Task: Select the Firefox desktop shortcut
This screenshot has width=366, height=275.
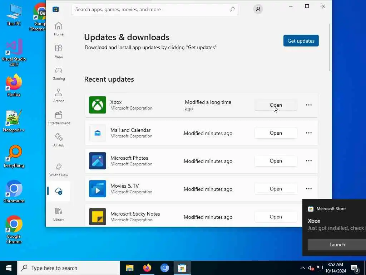Action: coord(14,85)
